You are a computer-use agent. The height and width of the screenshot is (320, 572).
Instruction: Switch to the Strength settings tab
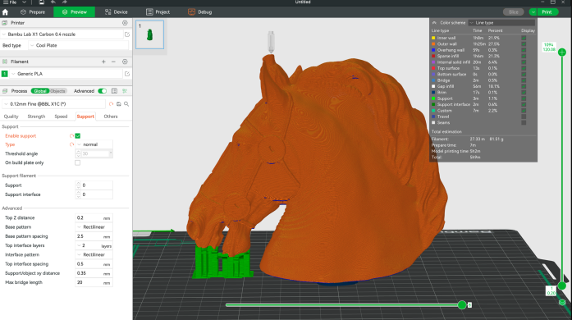coord(36,117)
